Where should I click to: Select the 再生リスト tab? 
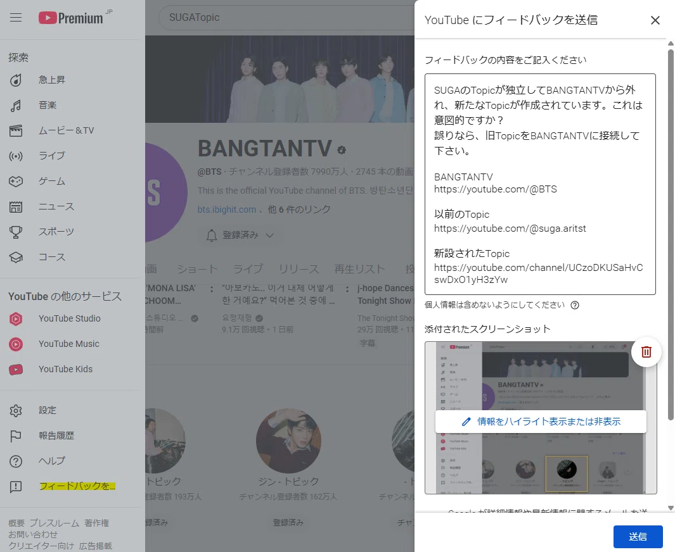359,269
